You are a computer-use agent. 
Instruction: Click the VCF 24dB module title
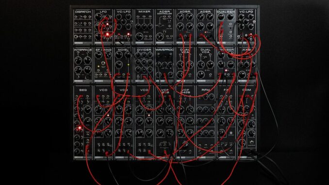point(185,91)
